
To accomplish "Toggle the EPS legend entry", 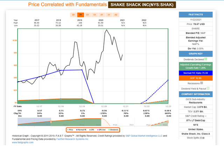I will (x=92, y=130).
